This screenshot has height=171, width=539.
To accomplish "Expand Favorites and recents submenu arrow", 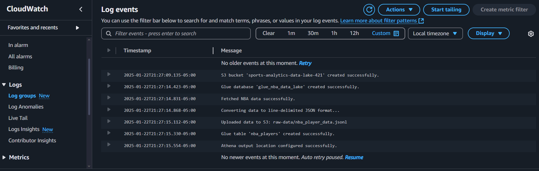I will pos(78,28).
